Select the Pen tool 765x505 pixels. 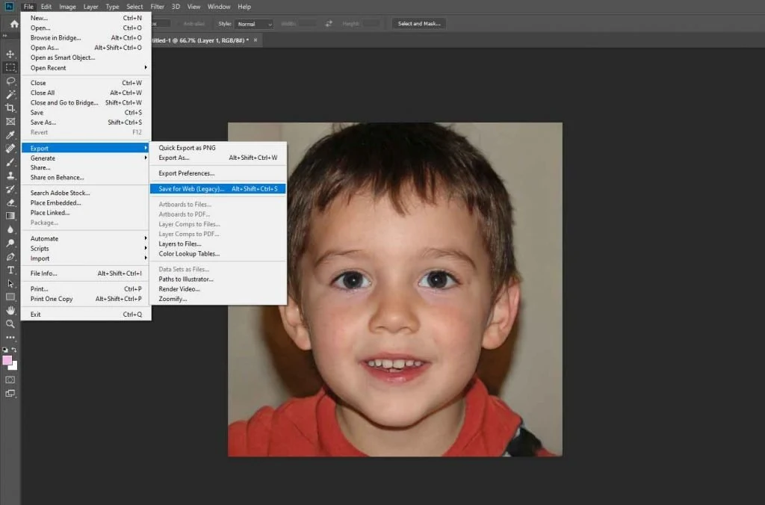tap(10, 257)
